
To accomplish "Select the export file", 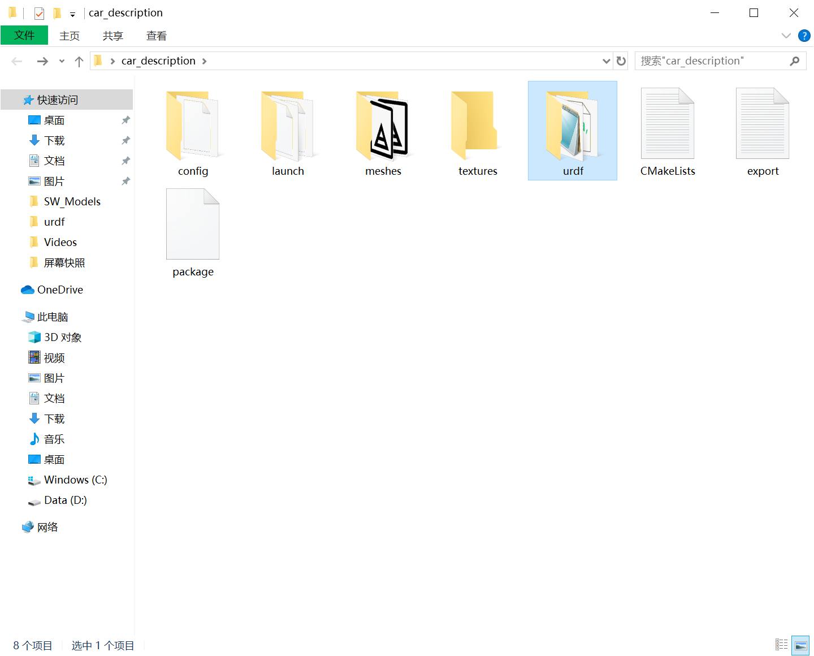I will [x=763, y=131].
